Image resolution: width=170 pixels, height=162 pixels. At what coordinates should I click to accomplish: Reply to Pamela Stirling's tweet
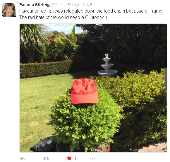[x=22, y=158]
